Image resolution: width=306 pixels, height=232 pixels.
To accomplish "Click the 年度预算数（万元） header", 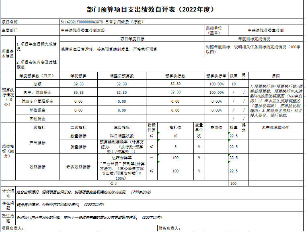I will pos(38,76).
